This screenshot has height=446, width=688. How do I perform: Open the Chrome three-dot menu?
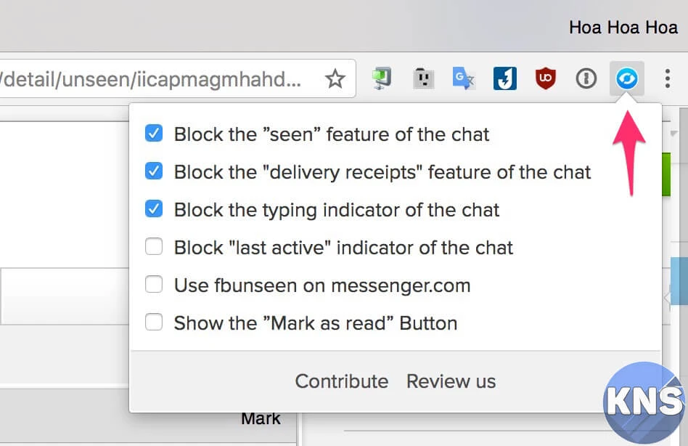click(667, 78)
